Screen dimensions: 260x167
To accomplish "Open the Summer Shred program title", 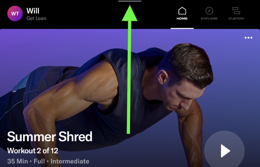I will pos(50,136).
